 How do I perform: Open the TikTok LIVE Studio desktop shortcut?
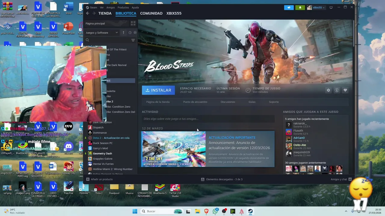pos(175,190)
